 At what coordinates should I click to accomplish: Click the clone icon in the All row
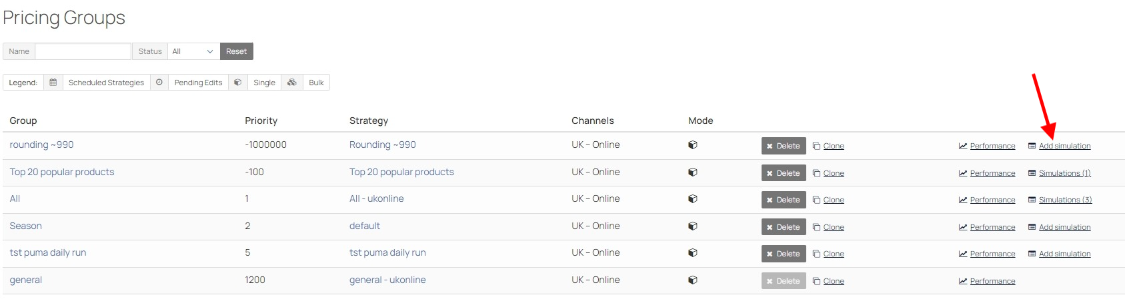[x=816, y=200]
